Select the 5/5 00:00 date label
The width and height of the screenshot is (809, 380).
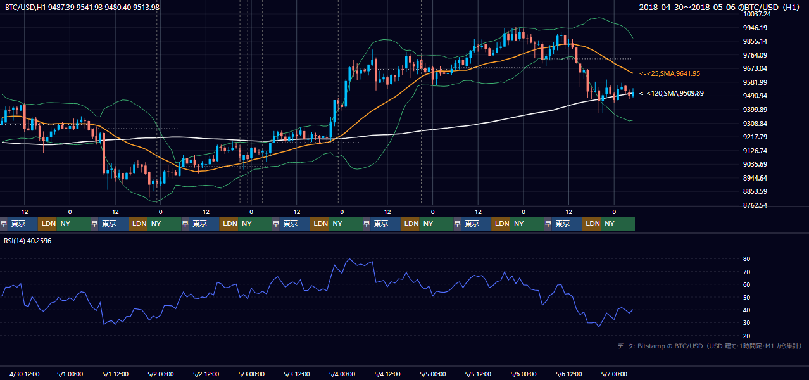433,374
